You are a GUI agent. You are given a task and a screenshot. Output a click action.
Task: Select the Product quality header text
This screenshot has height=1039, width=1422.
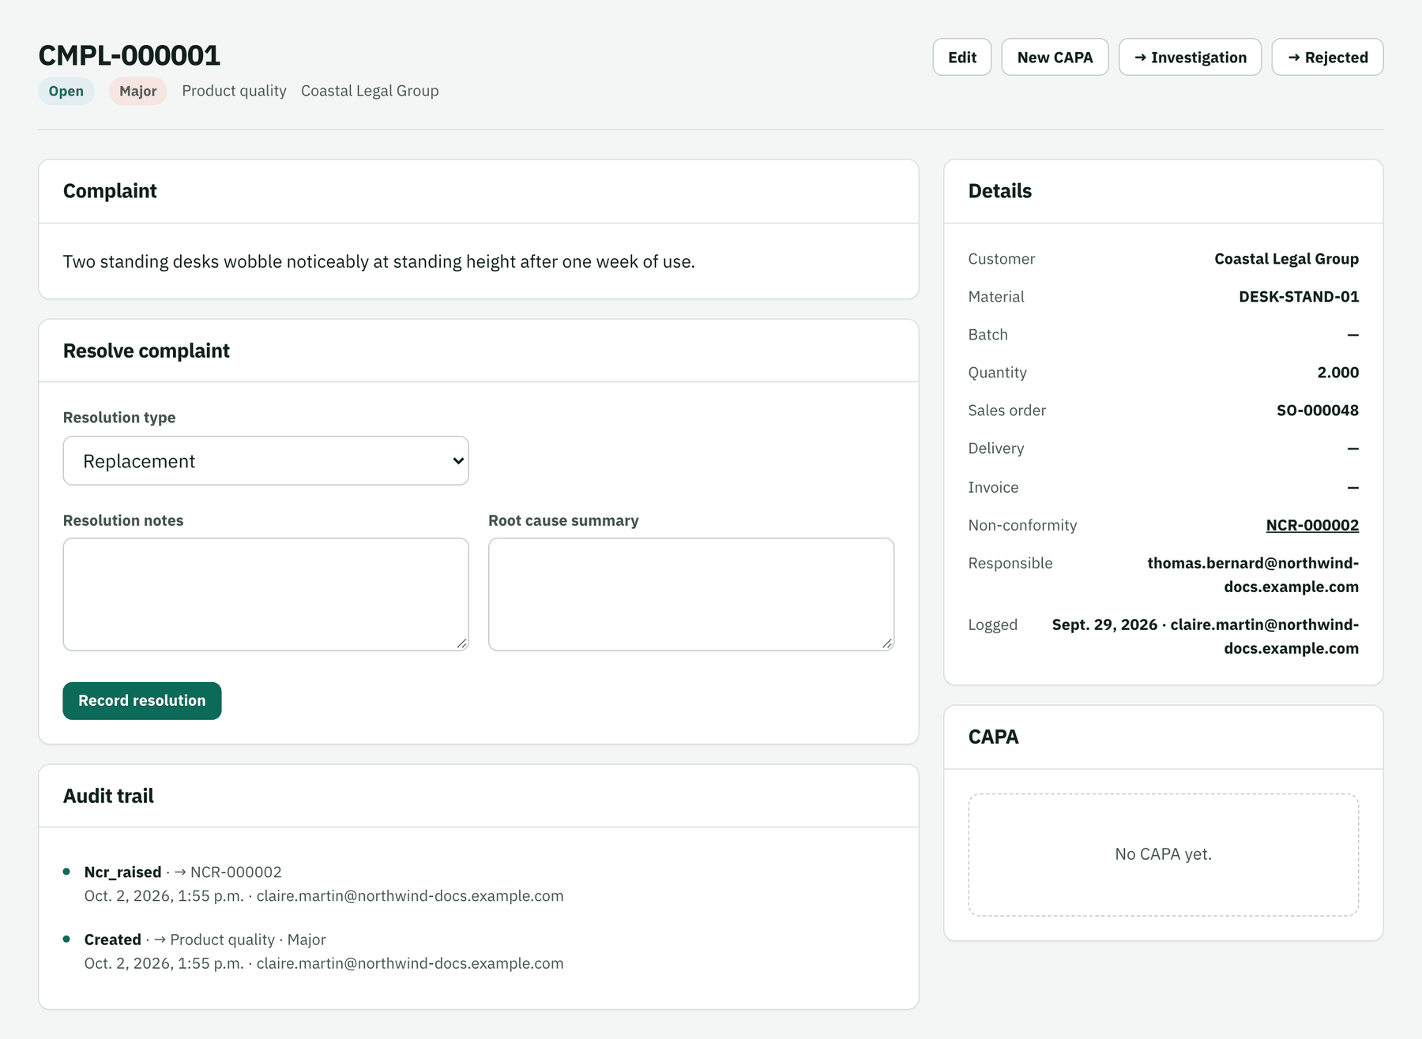(234, 91)
